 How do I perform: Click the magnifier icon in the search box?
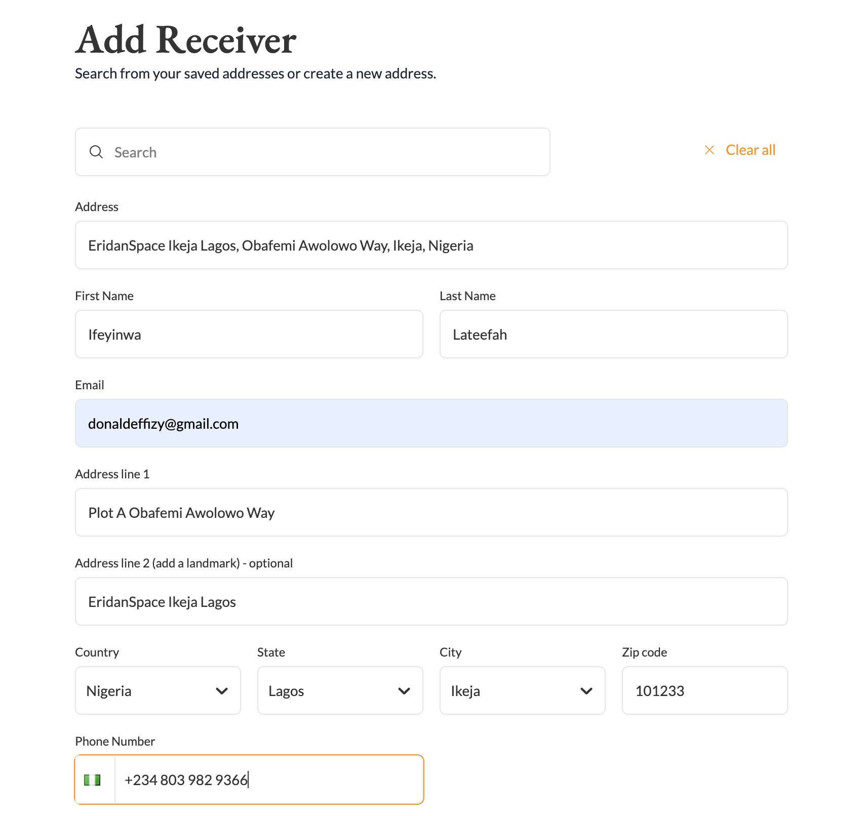(96, 152)
